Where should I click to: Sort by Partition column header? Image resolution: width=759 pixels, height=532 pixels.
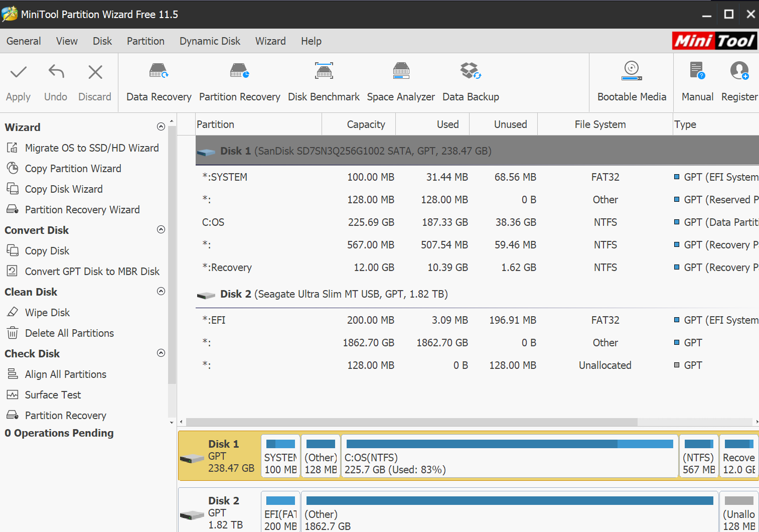point(258,124)
